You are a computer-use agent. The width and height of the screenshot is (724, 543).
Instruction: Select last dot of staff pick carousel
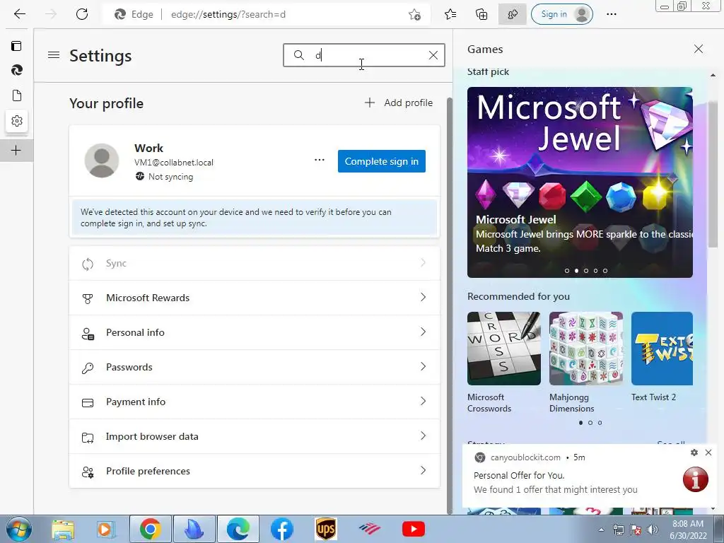pos(605,271)
